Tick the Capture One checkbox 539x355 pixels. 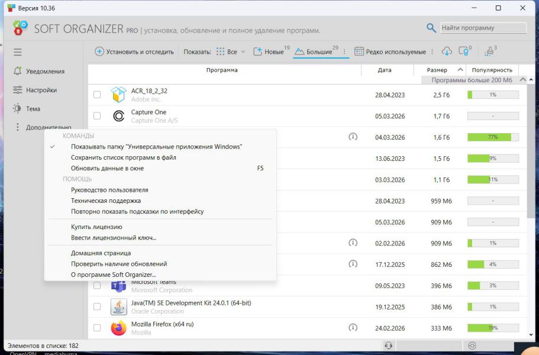[97, 116]
